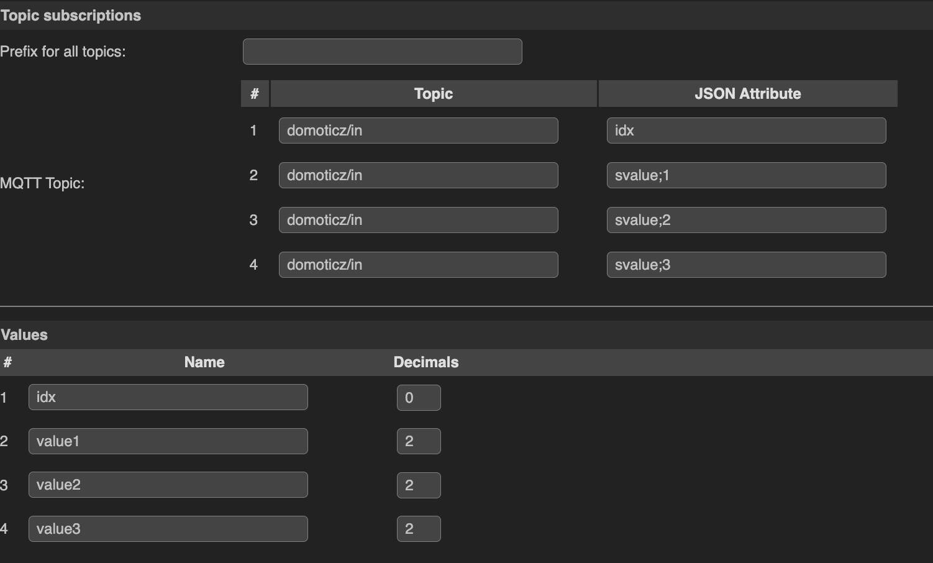
Task: Click the value2 Name field
Action: pyautogui.click(x=168, y=485)
